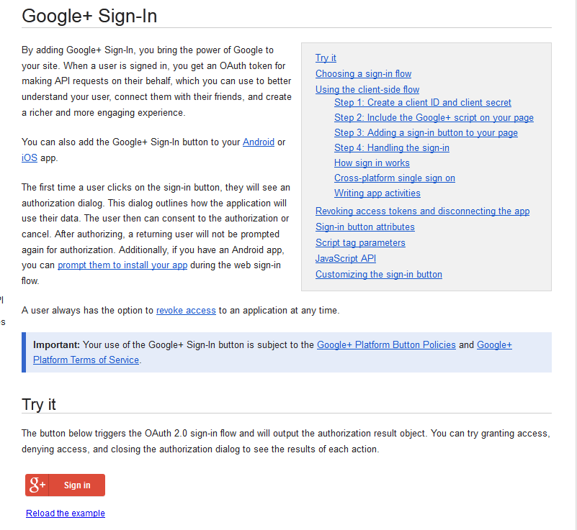The image size is (577, 530).
Task: Open the revoke access link
Action: (x=186, y=311)
